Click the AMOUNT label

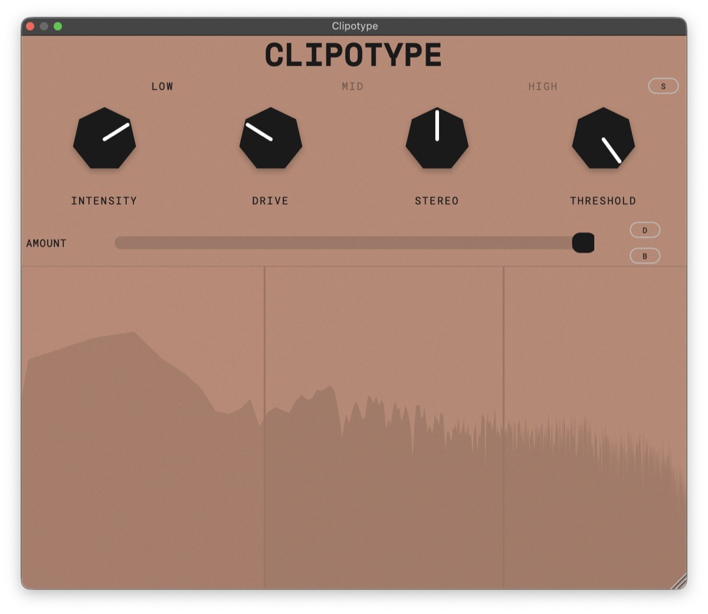(46, 243)
